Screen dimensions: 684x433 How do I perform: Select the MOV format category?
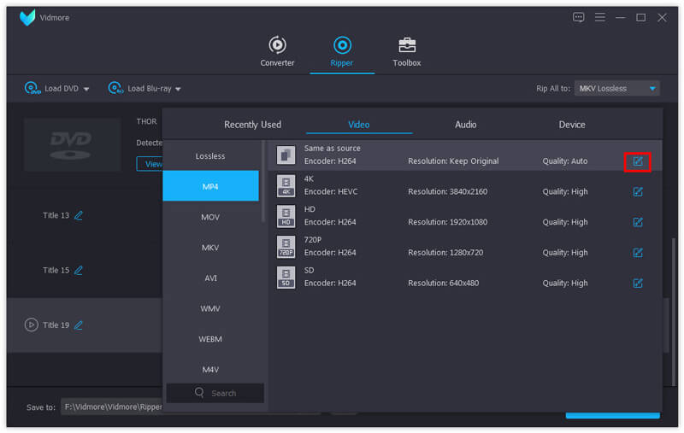210,217
